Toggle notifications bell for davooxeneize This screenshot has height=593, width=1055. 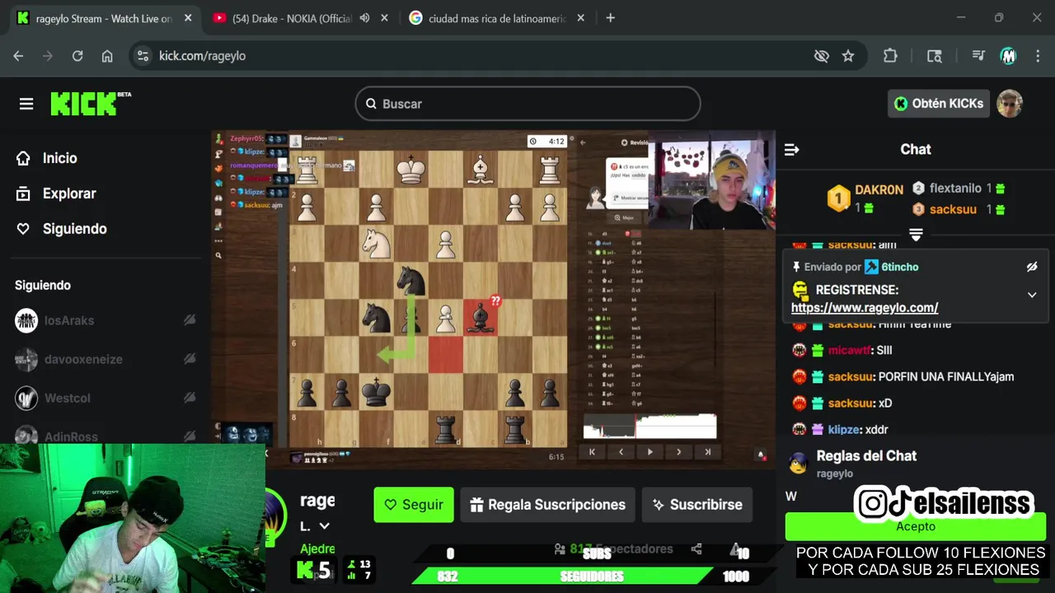pos(190,359)
